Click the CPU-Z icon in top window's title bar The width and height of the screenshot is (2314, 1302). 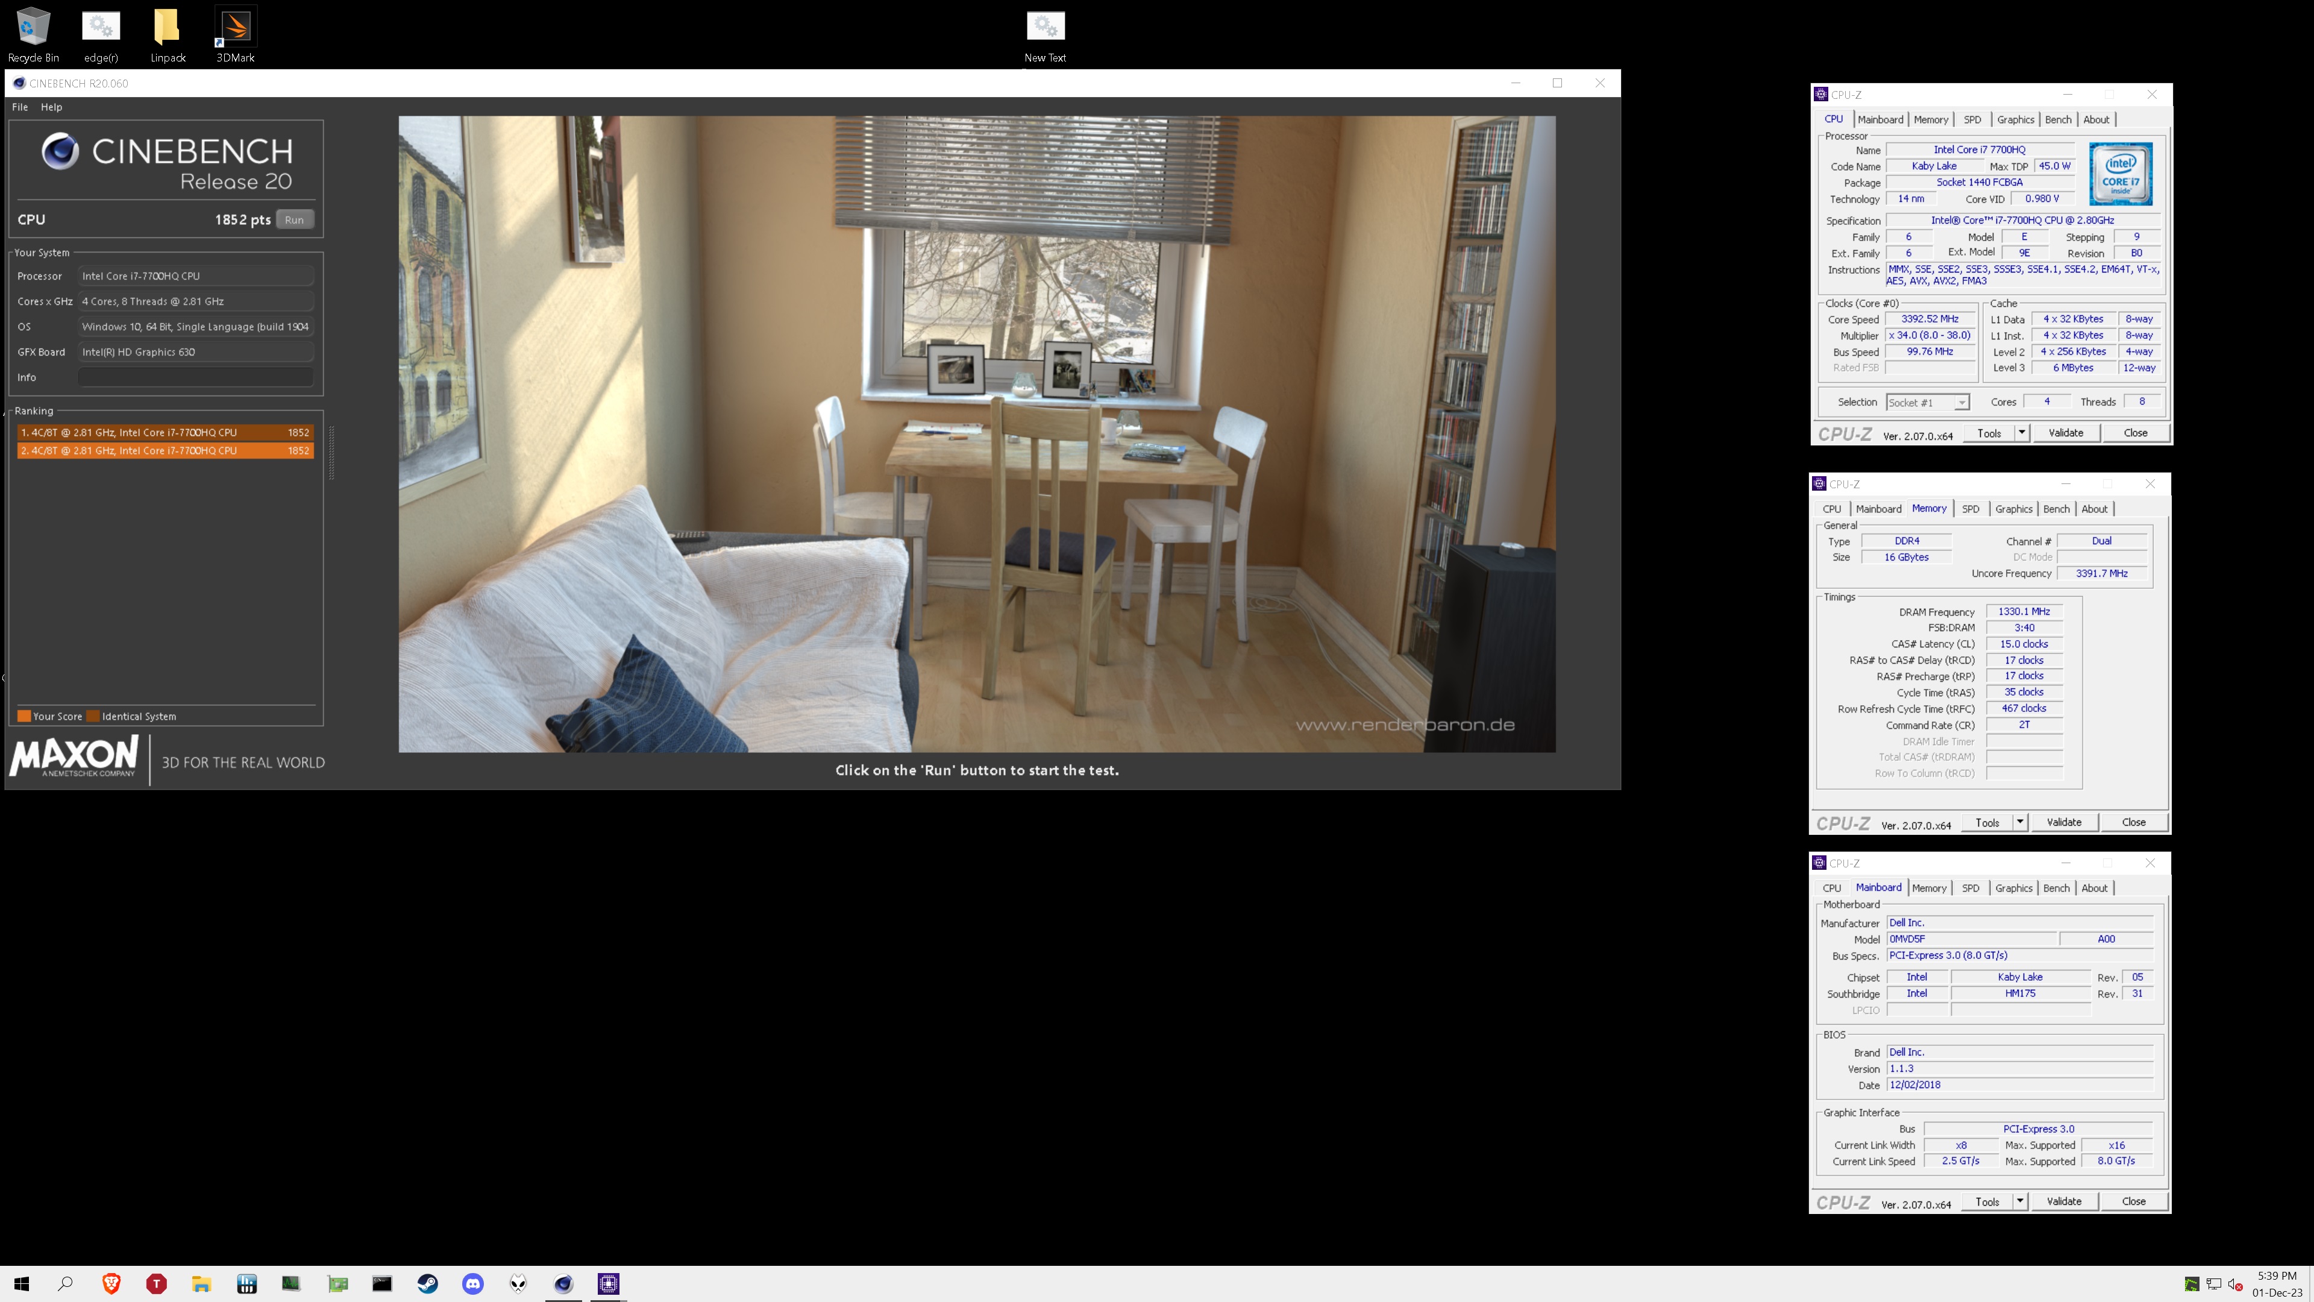coord(1821,93)
